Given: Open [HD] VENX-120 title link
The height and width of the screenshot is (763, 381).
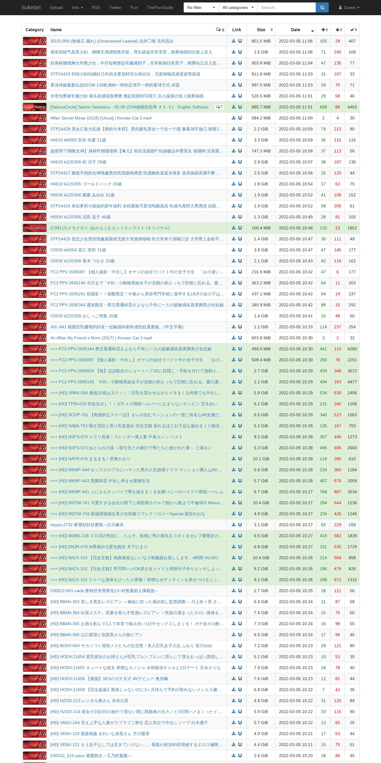Looking at the screenshot, I should [x=100, y=734].
